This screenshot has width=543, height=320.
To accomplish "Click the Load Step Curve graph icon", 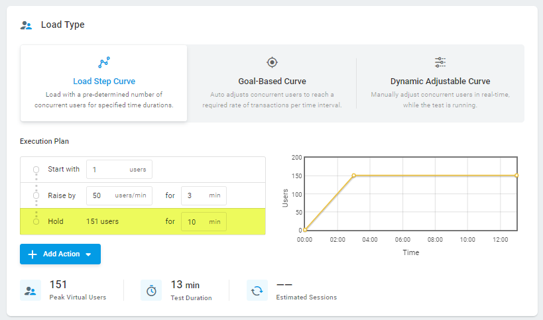I will (104, 62).
